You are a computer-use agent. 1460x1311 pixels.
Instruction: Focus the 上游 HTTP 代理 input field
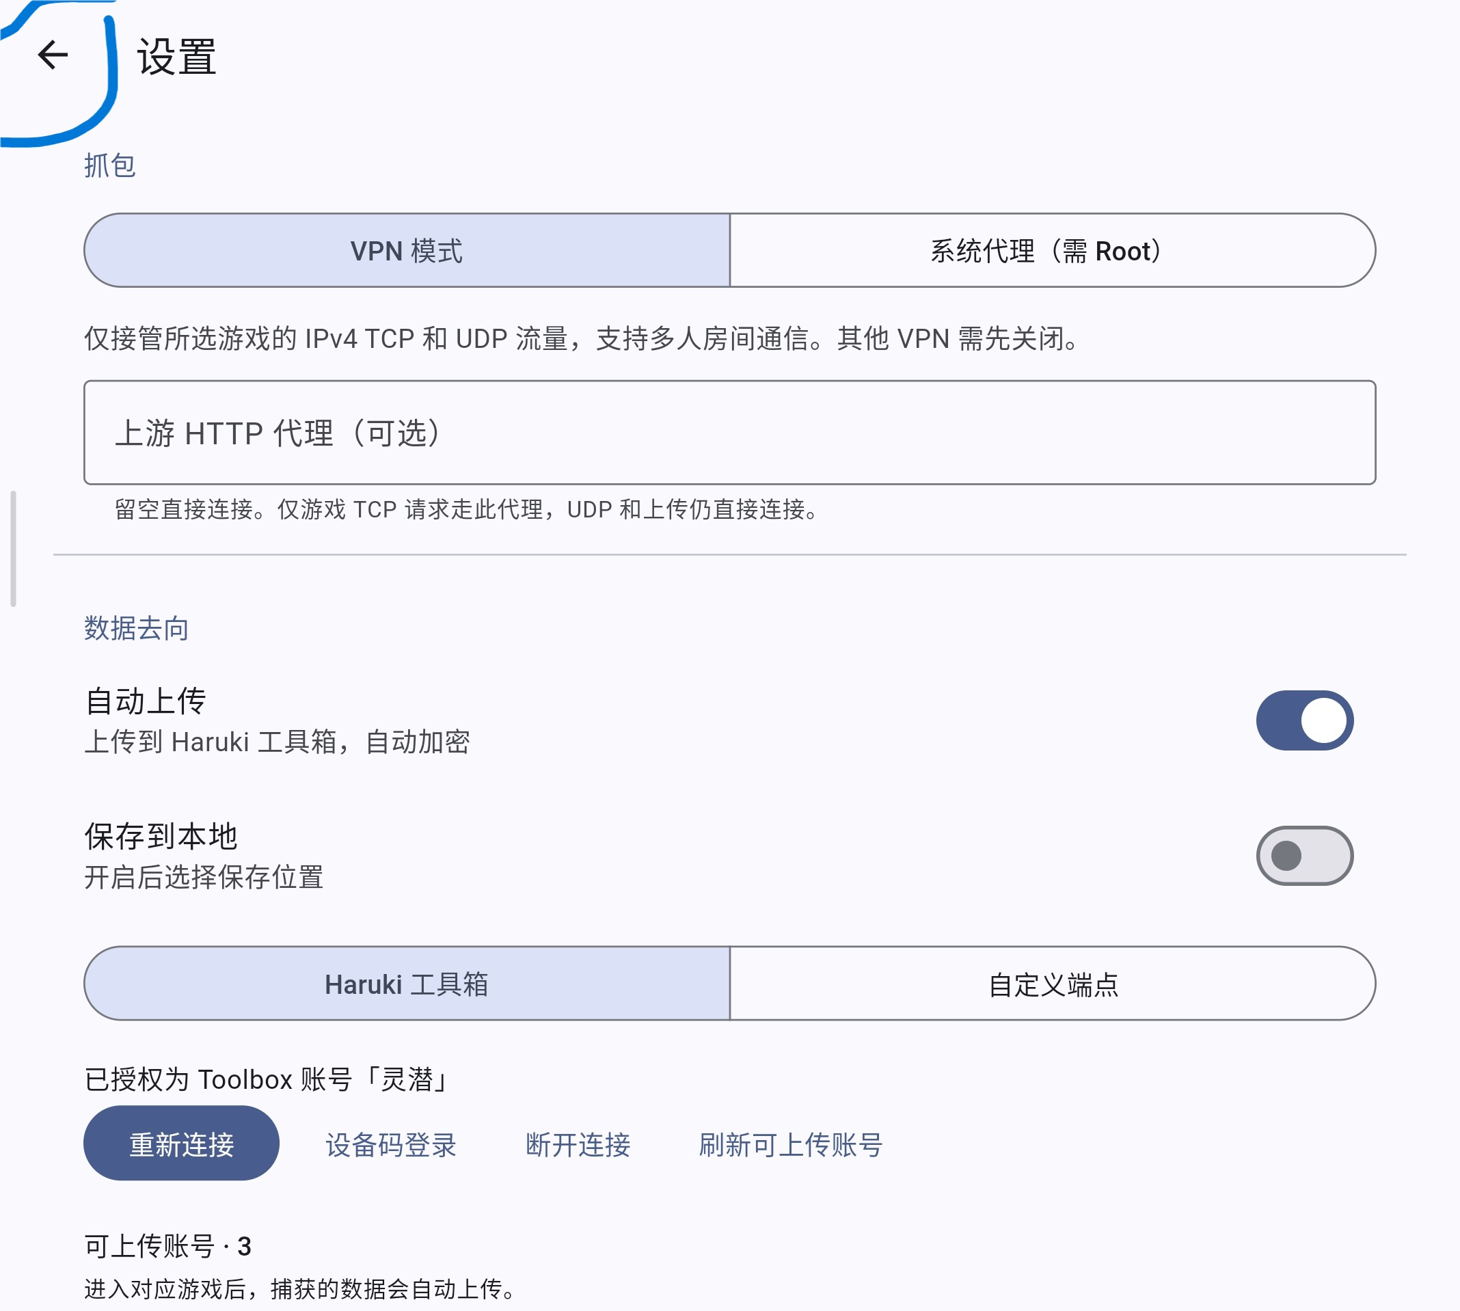[x=729, y=433]
